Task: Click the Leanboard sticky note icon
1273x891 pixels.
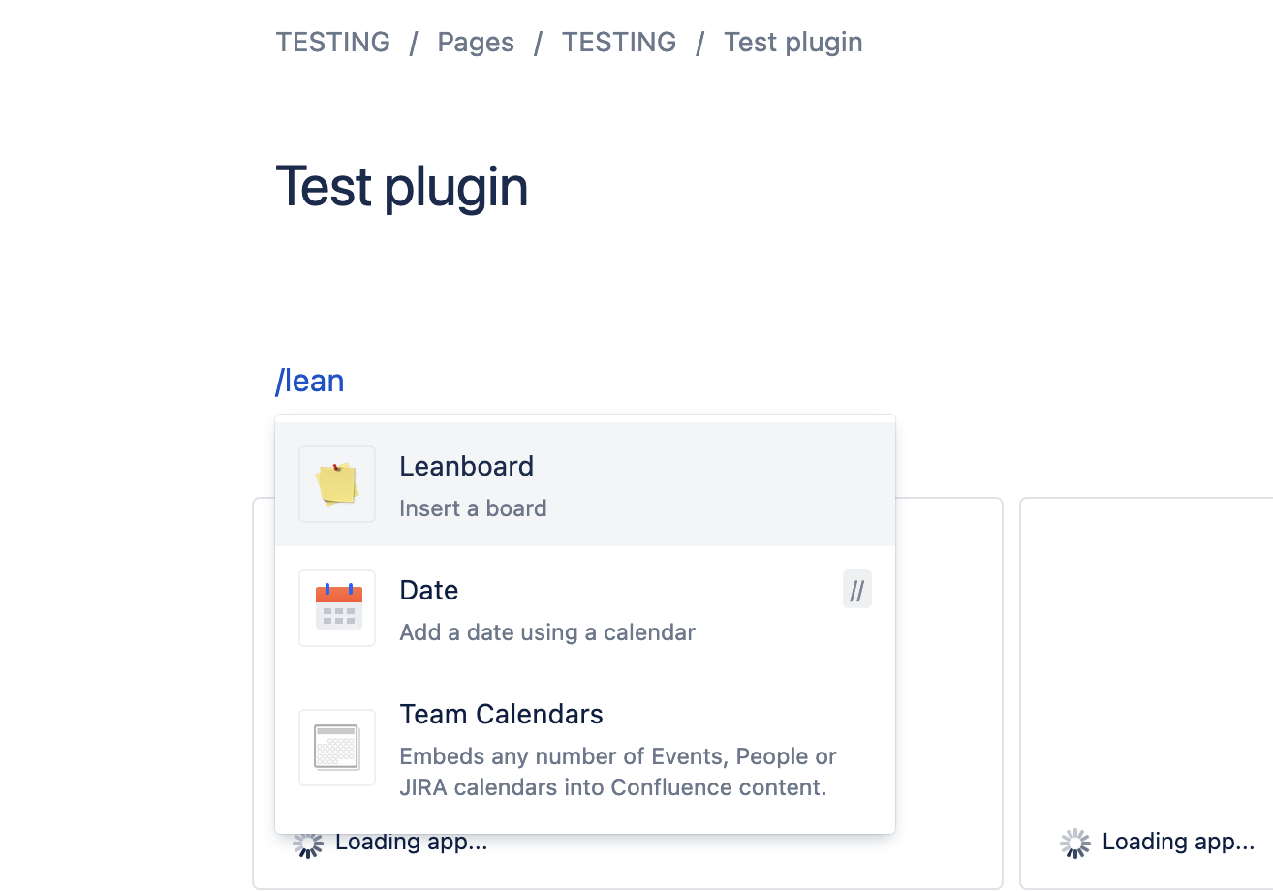Action: click(336, 484)
